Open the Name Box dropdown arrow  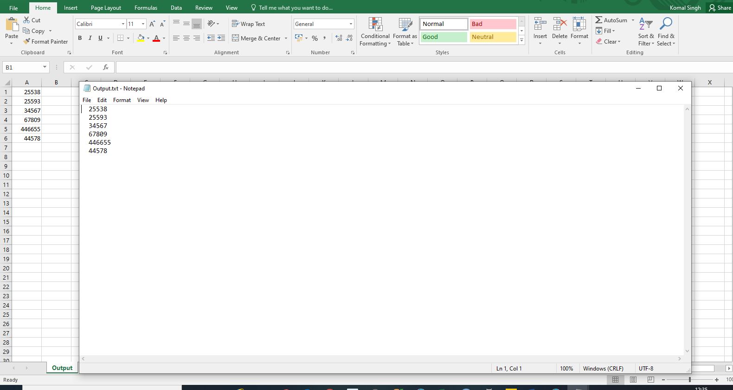click(x=45, y=67)
